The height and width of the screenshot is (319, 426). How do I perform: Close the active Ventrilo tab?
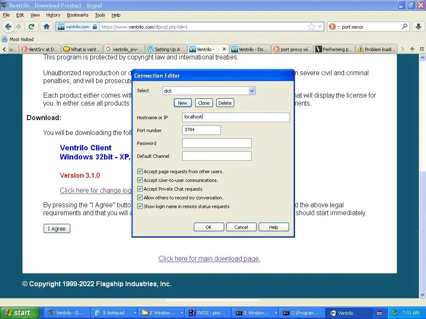point(224,49)
